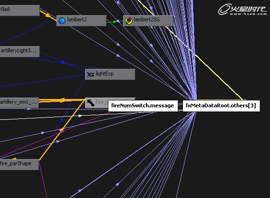This screenshot has width=270, height=198.
Task: Select the lambert2SG node label
Action: pos(147,19)
